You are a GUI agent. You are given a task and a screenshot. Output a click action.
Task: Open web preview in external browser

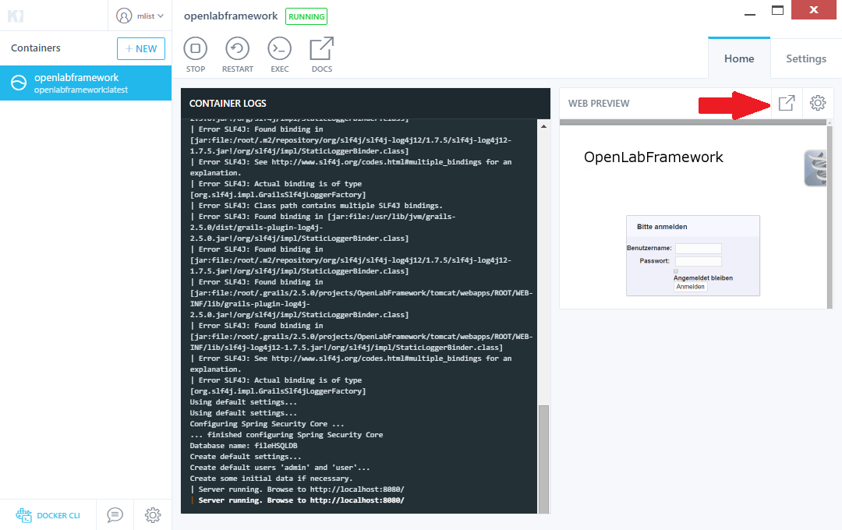(787, 103)
